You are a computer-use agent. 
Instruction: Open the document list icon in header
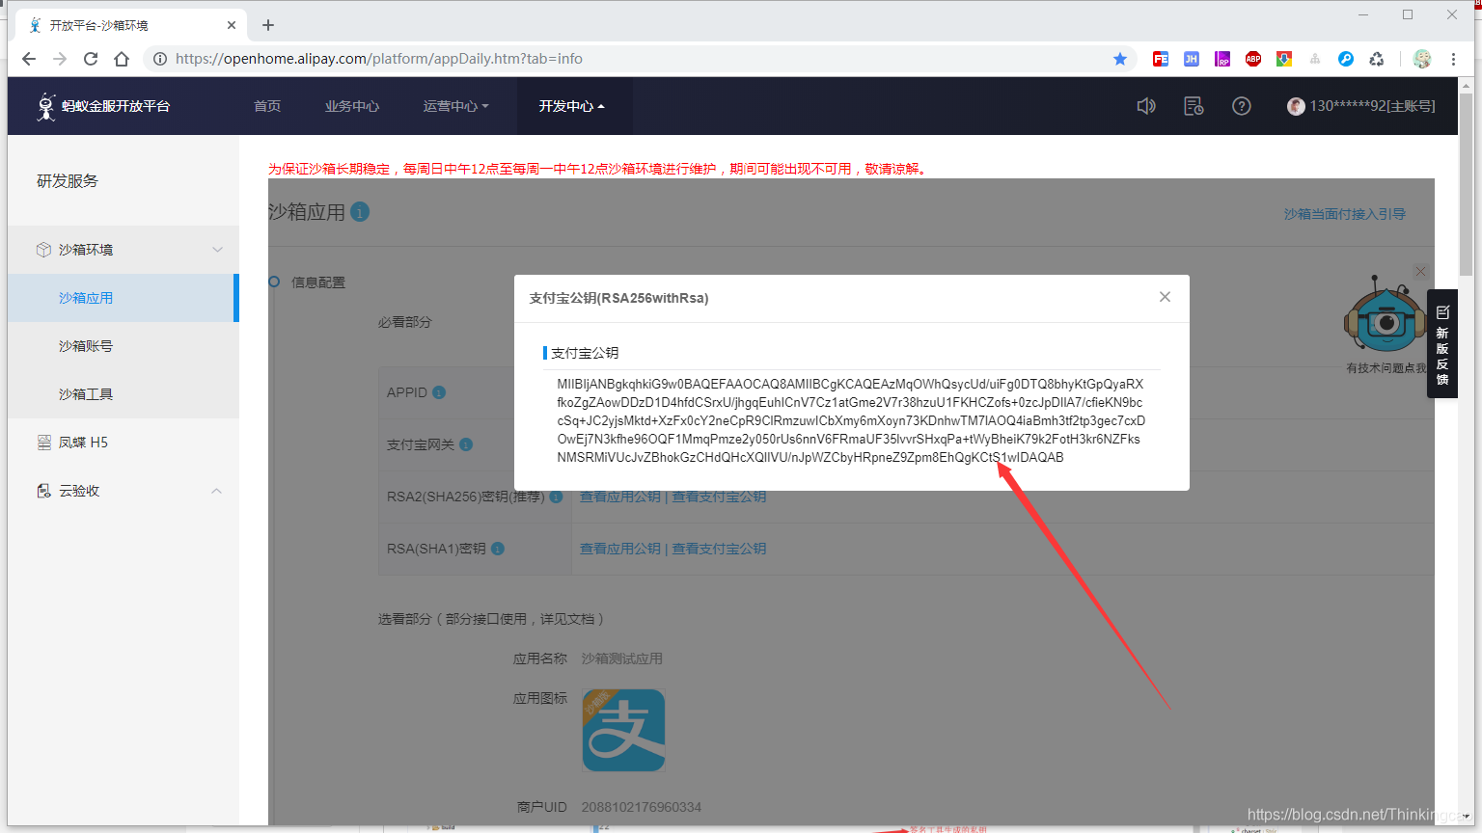1194,106
